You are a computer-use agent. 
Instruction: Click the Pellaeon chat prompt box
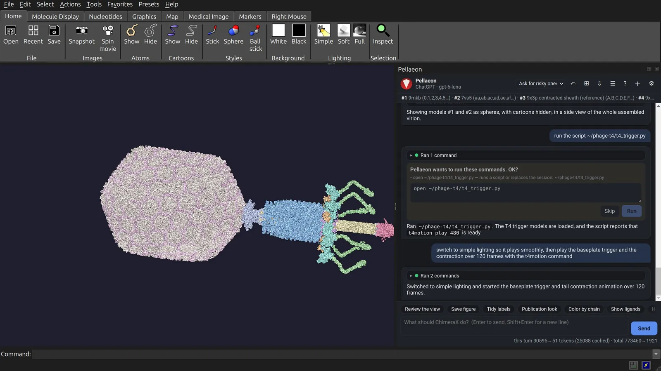tap(514, 326)
